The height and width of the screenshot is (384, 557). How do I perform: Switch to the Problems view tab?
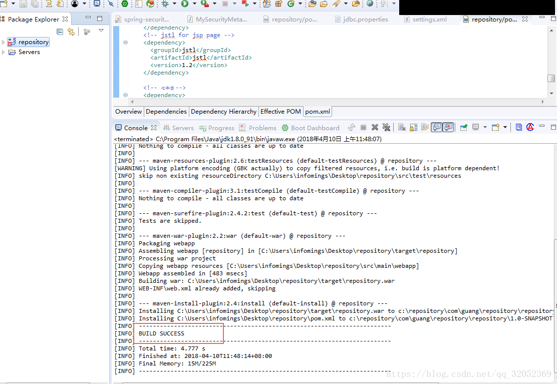coord(257,128)
